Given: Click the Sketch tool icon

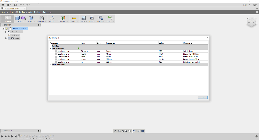Looking at the screenshot, I should coord(52,18).
